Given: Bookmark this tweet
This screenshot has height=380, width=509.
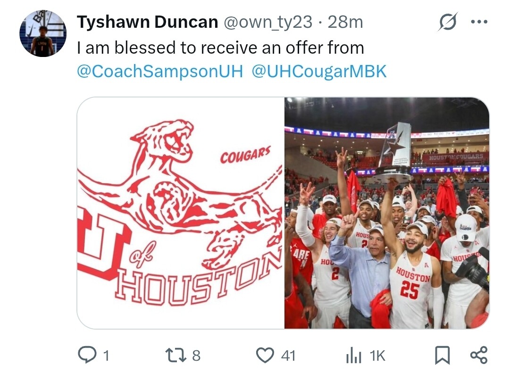Looking at the screenshot, I should (442, 356).
